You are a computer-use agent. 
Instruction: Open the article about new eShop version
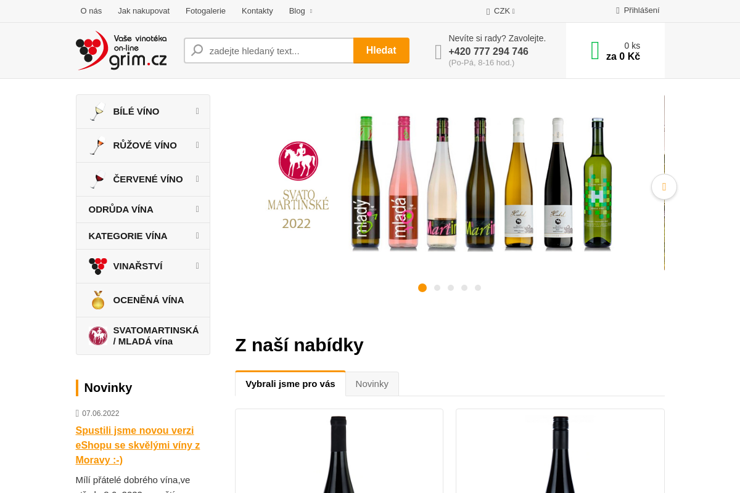coord(138,445)
